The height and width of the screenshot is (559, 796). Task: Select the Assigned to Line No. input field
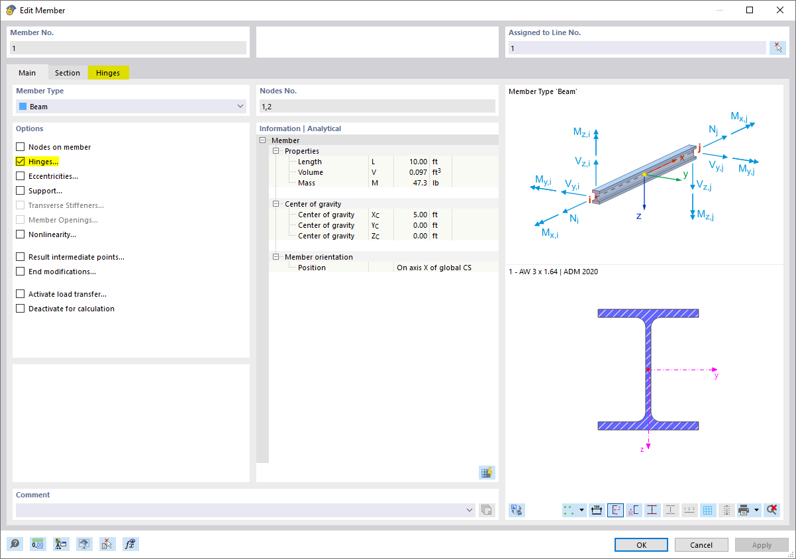pyautogui.click(x=636, y=47)
